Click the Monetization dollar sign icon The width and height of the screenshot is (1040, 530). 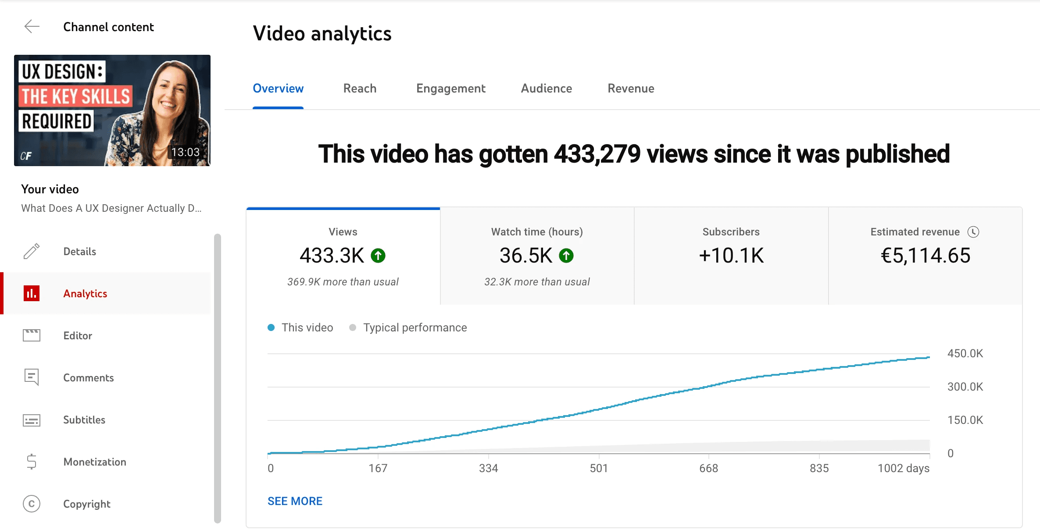[32, 462]
